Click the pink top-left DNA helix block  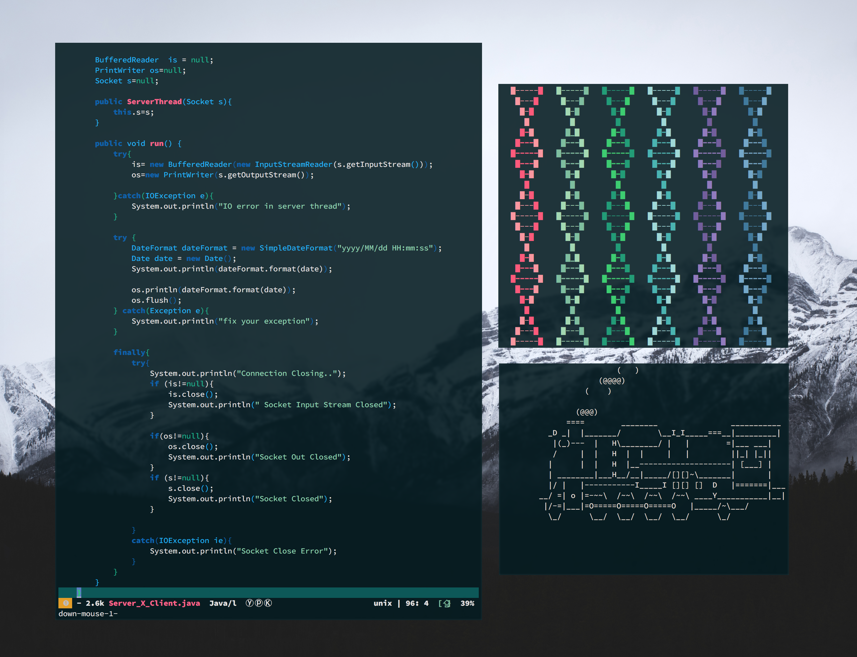coord(513,91)
